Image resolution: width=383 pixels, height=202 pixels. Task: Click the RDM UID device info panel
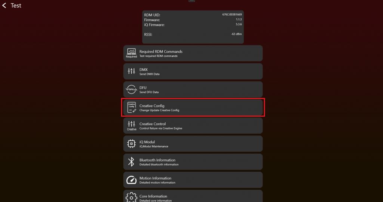tap(193, 27)
